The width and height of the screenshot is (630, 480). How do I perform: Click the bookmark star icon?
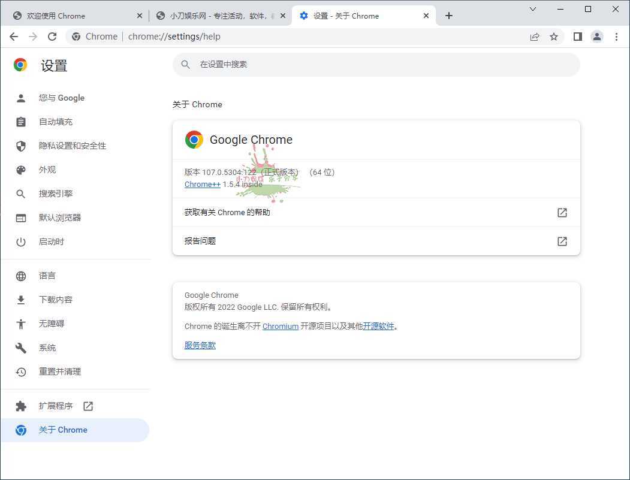(x=554, y=37)
